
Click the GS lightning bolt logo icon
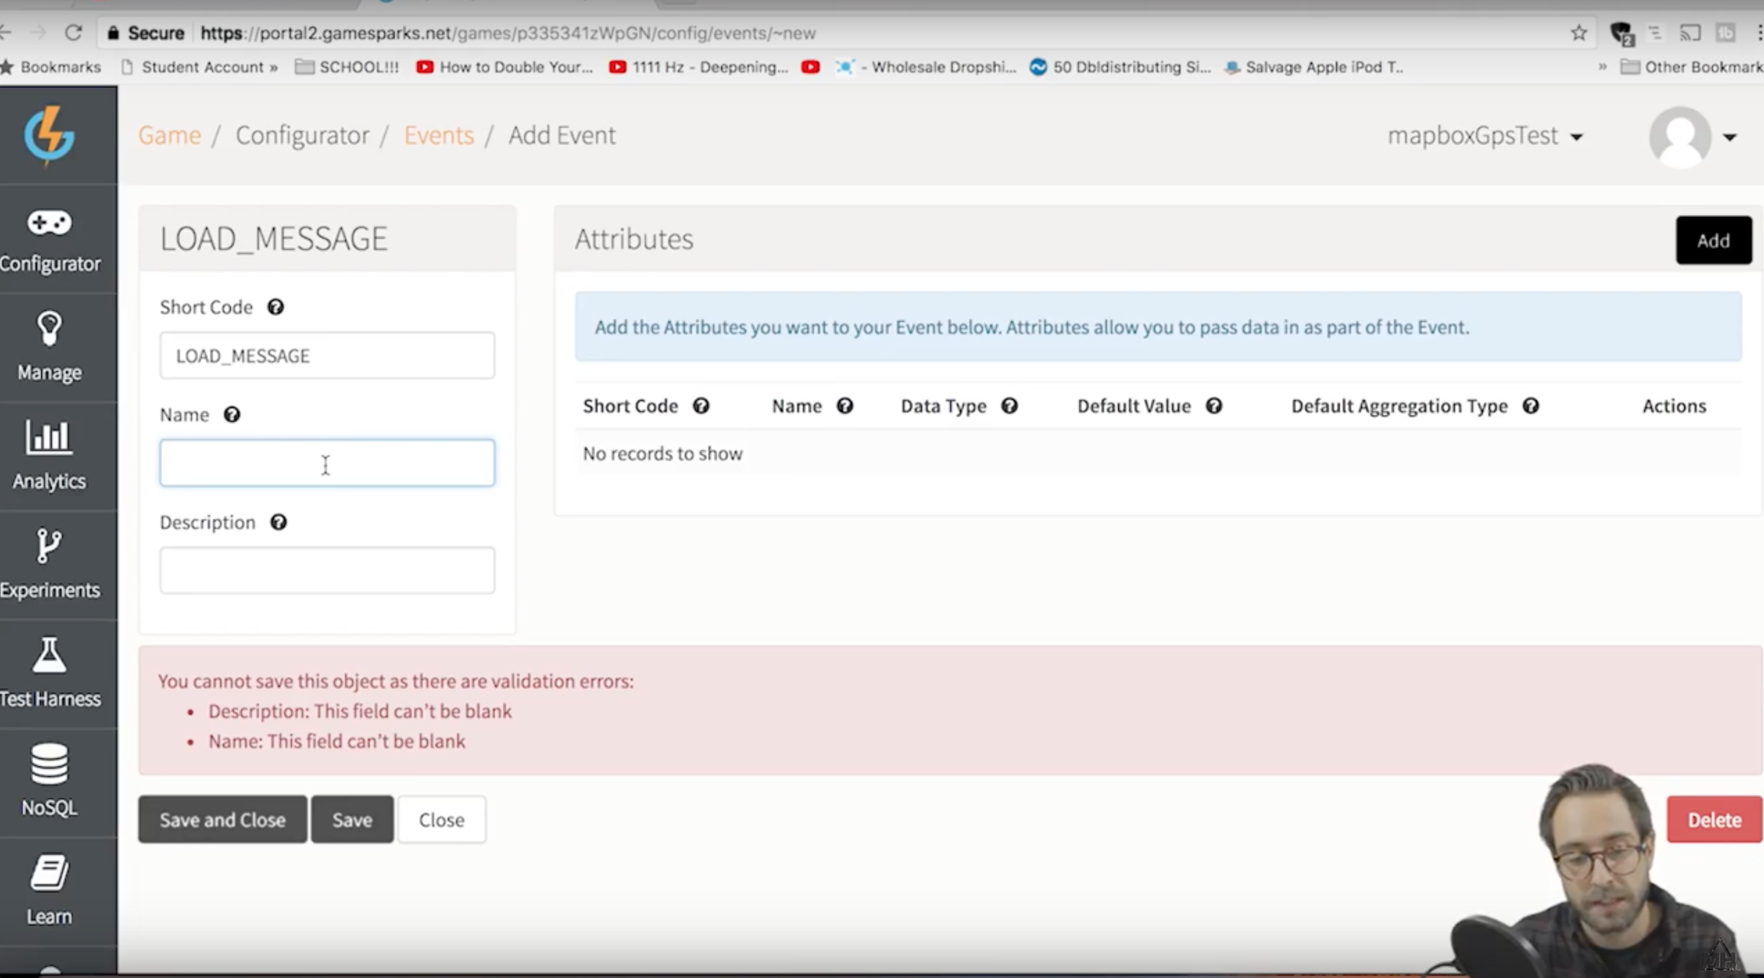pyautogui.click(x=51, y=135)
